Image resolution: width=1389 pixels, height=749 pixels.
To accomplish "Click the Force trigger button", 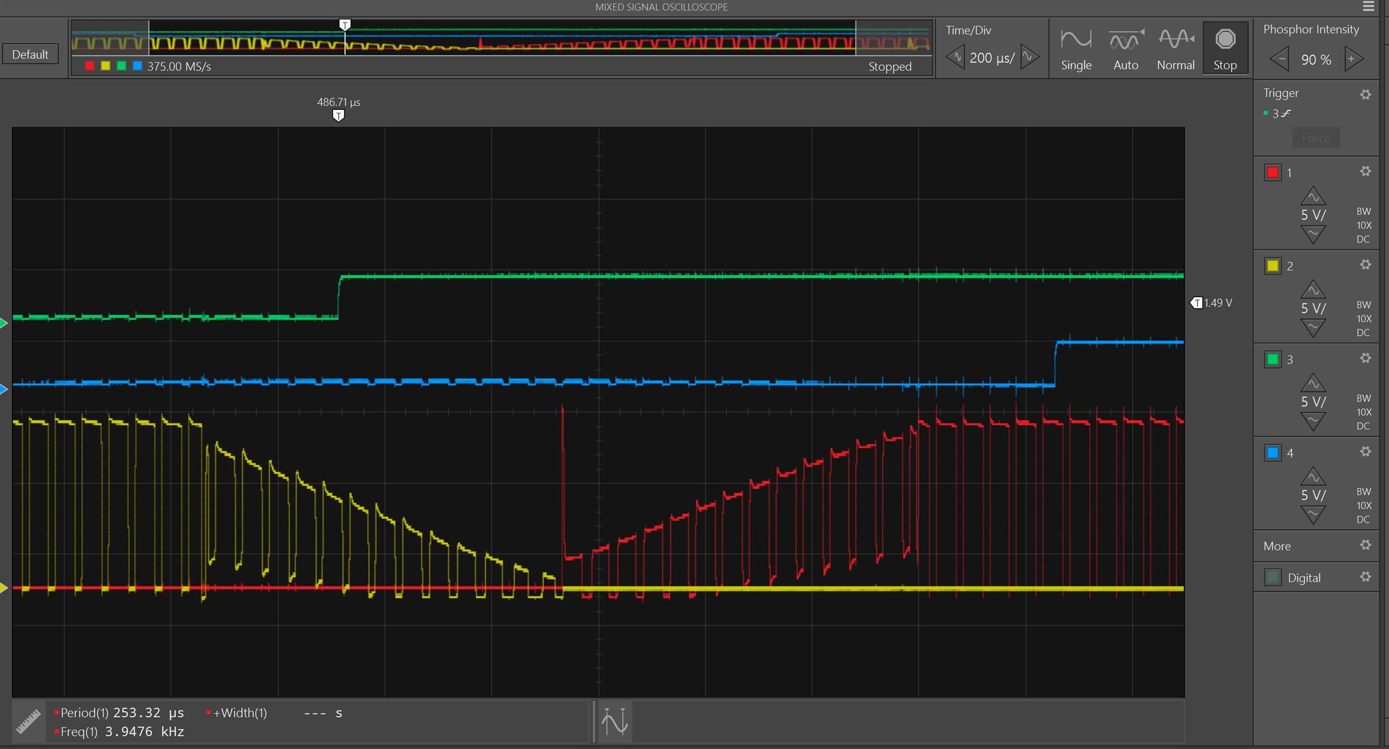I will tap(1316, 138).
